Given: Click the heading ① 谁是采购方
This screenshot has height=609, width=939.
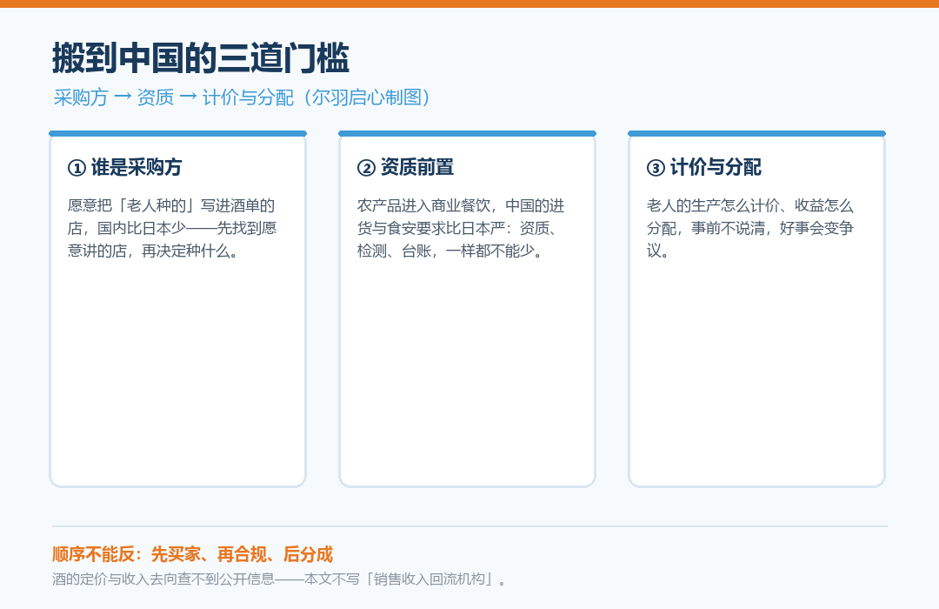Looking at the screenshot, I should click(x=124, y=167).
